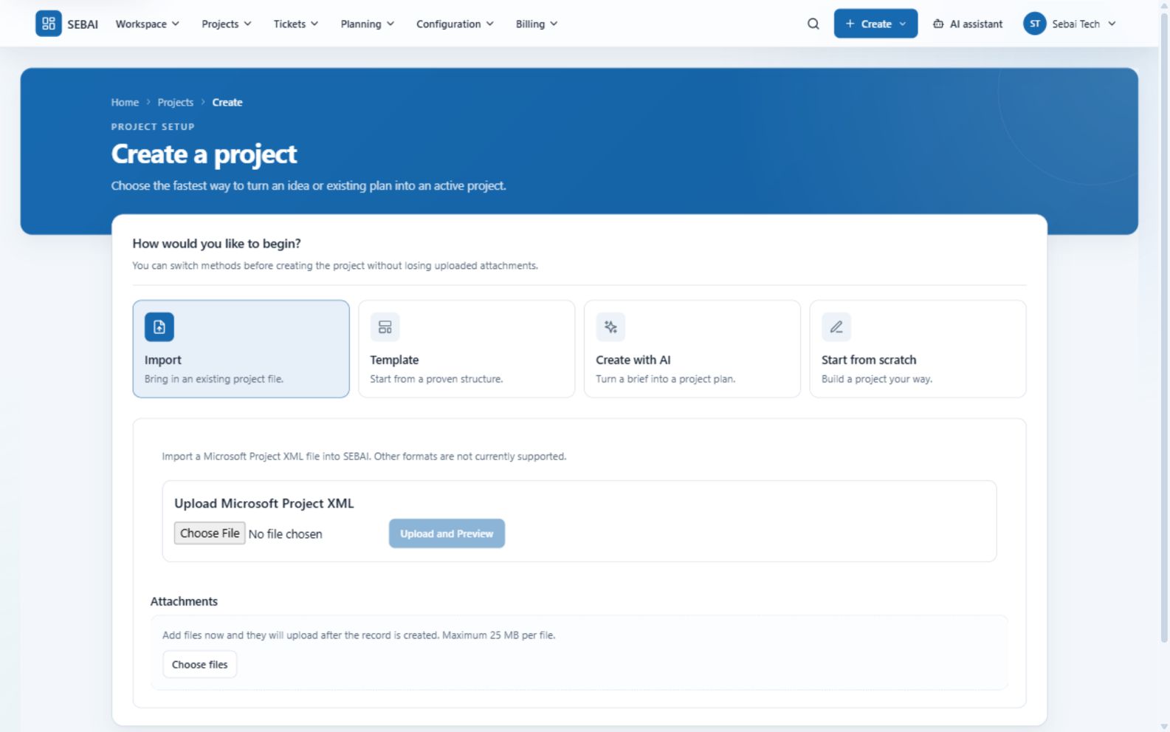The width and height of the screenshot is (1170, 732).
Task: Click the Template card layout icon
Action: [x=385, y=327]
